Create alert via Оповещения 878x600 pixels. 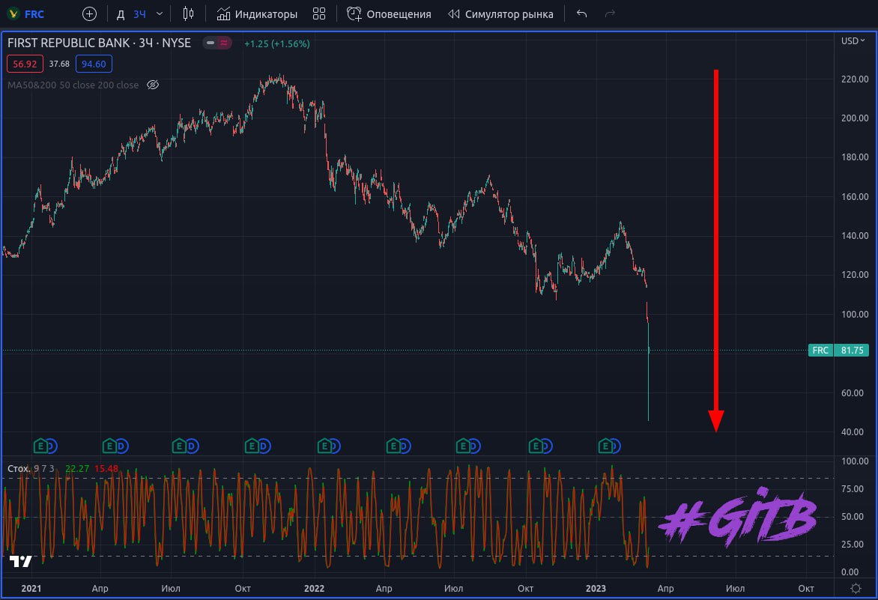(389, 14)
